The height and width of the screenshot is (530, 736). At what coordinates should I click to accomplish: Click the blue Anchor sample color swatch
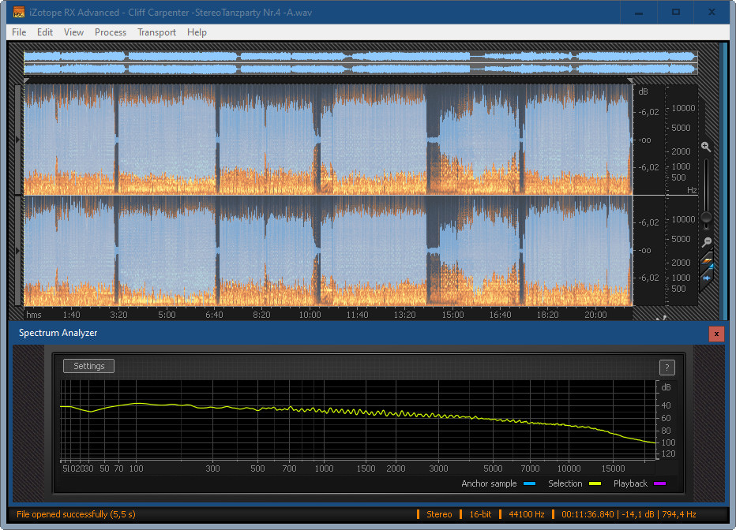[x=529, y=483]
